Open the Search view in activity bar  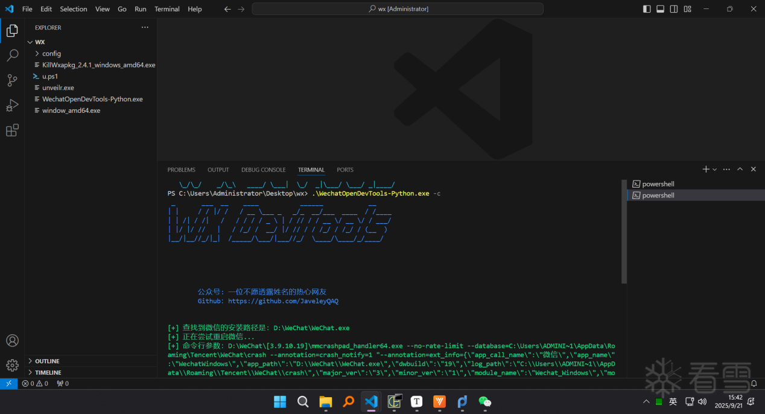[x=12, y=56]
